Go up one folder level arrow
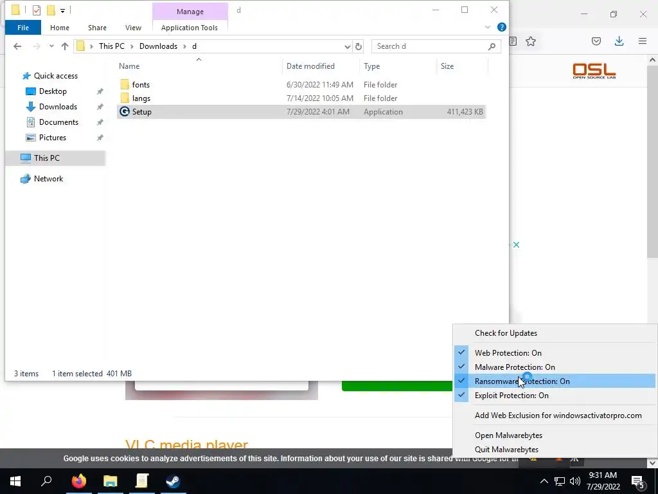This screenshot has width=658, height=494. pos(65,46)
